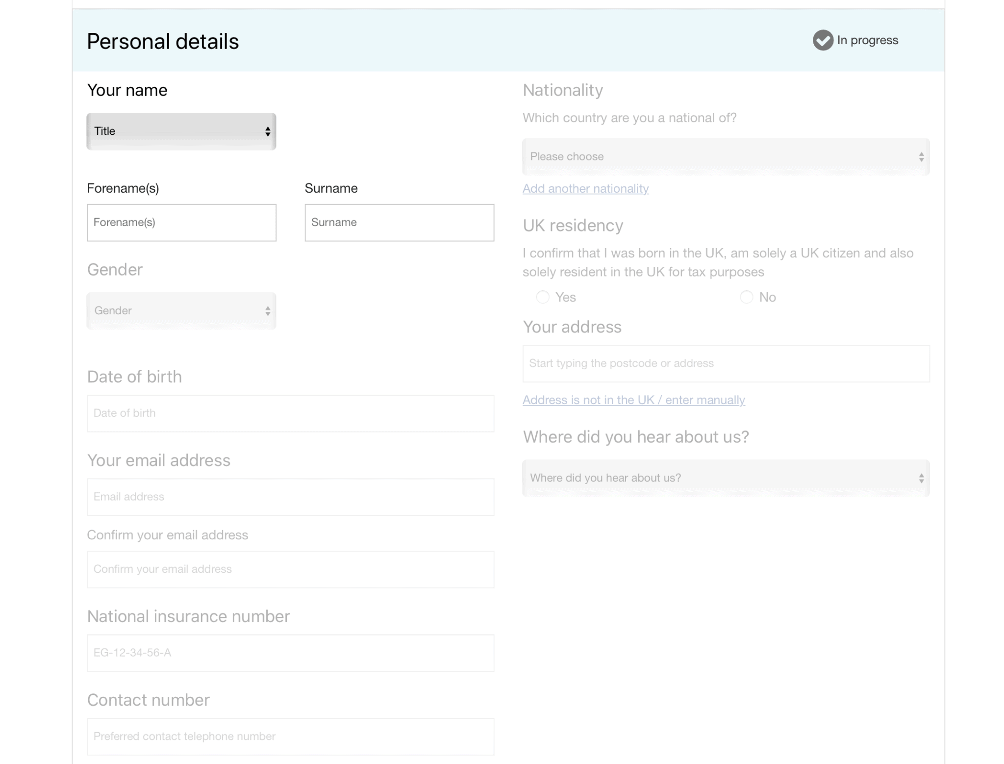The width and height of the screenshot is (1004, 764).
Task: Click the Forename(s) input field
Action: pos(181,223)
